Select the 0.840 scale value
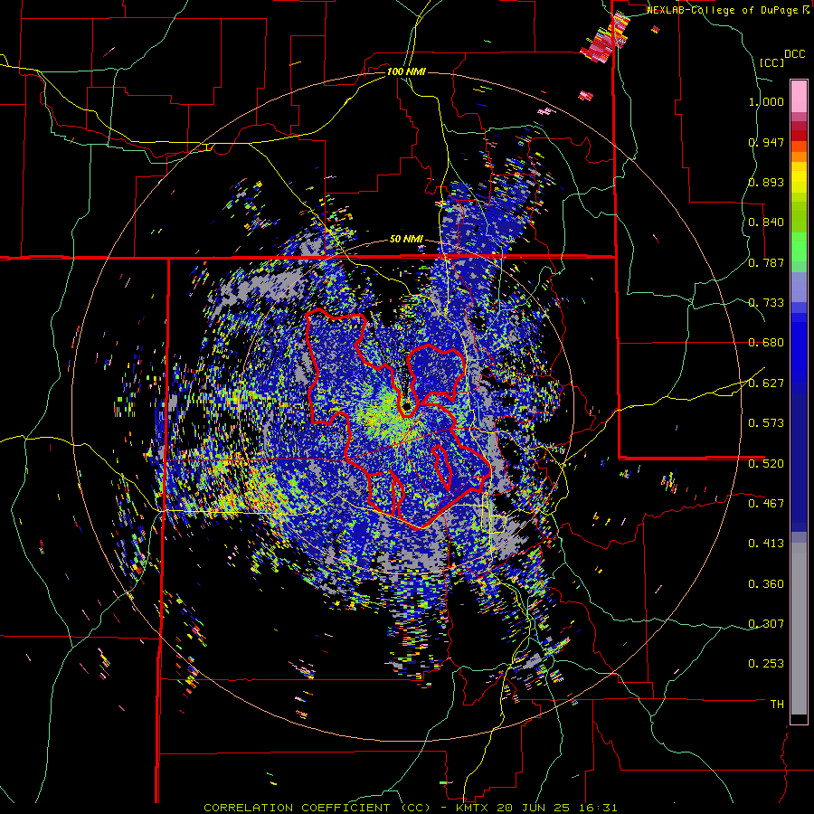The height and width of the screenshot is (814, 814). point(766,222)
